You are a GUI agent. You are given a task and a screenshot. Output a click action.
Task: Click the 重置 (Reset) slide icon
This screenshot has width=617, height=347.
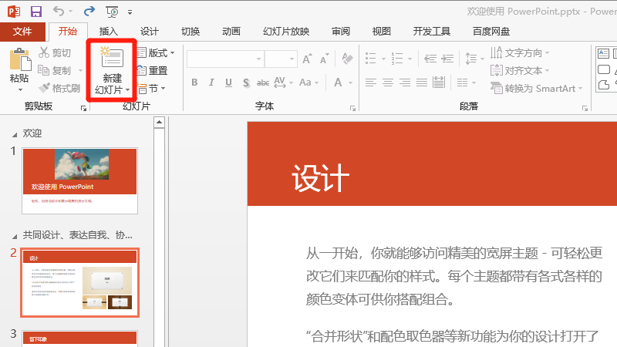152,70
